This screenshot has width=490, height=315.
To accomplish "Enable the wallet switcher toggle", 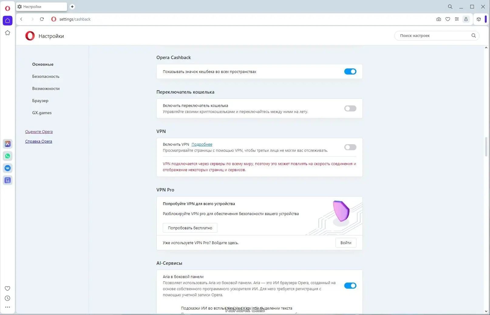I will [x=350, y=108].
